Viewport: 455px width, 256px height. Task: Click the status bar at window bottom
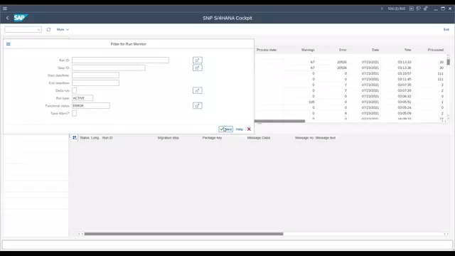227,245
